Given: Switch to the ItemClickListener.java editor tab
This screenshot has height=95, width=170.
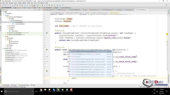Looking at the screenshot, I should 108,10.
